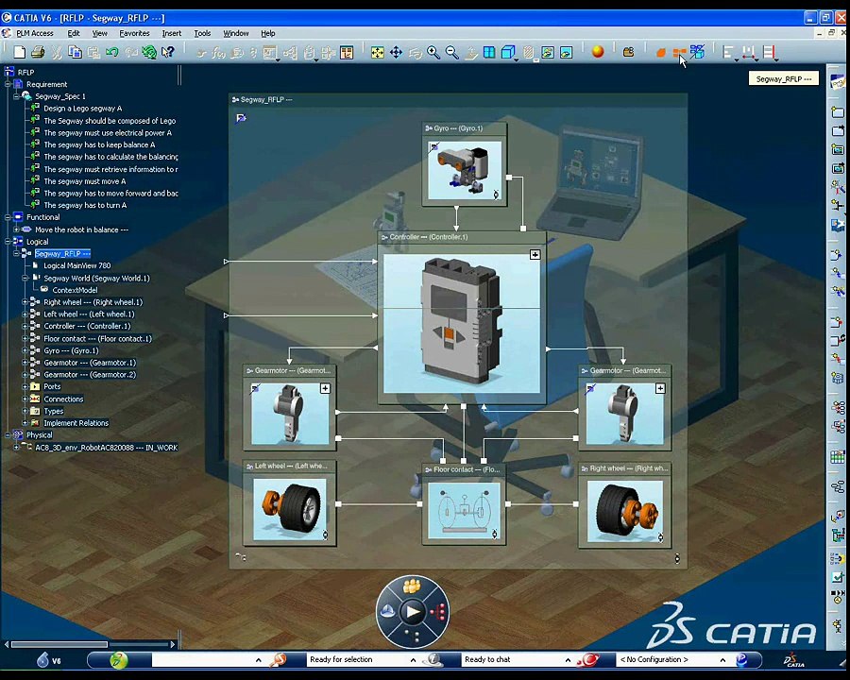Click the top icon in right vertical toolbar
The image size is (850, 680).
tap(838, 82)
